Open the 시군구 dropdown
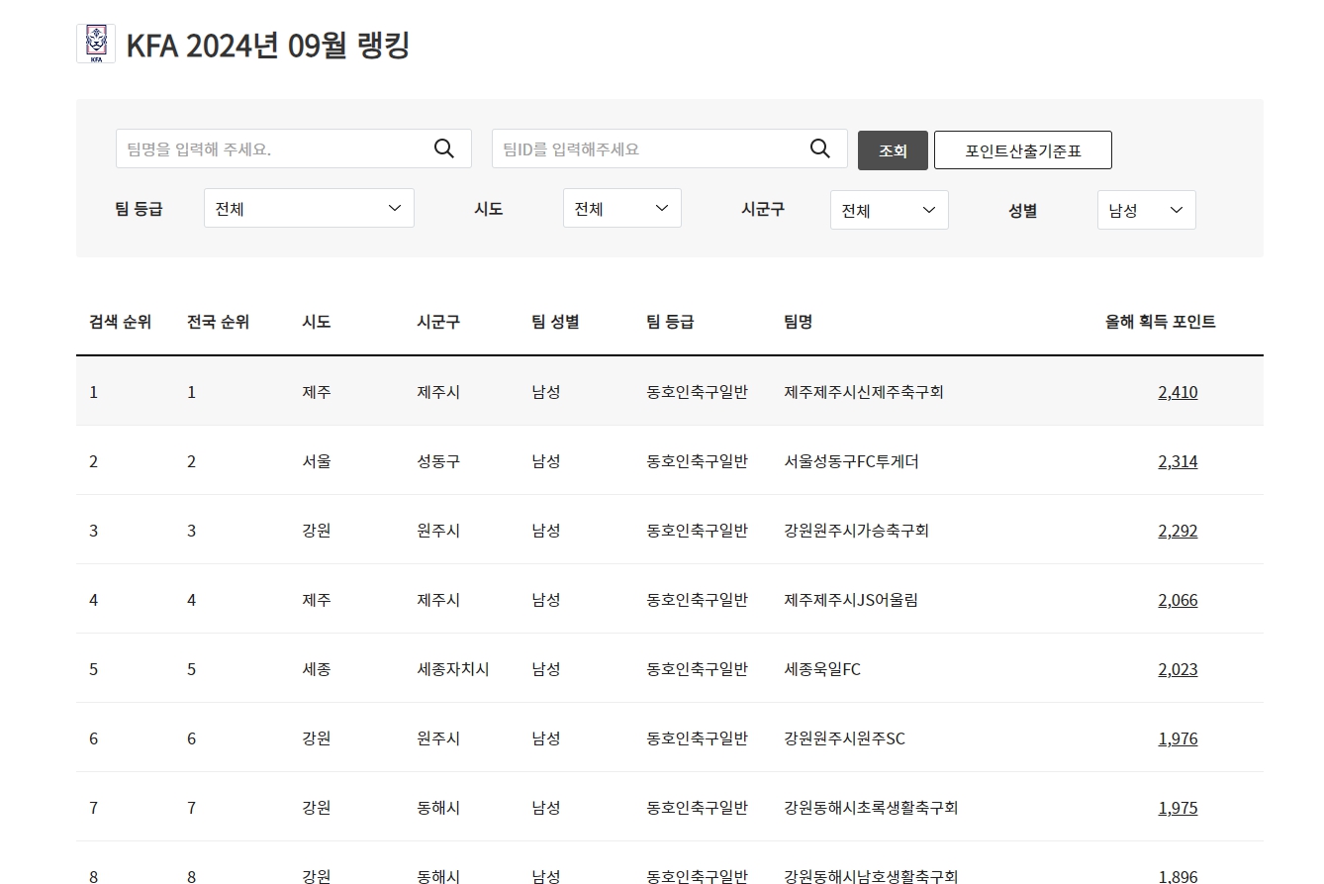 tap(890, 210)
